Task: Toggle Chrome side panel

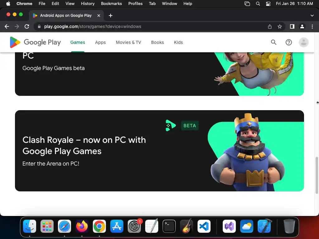Action: [292, 26]
